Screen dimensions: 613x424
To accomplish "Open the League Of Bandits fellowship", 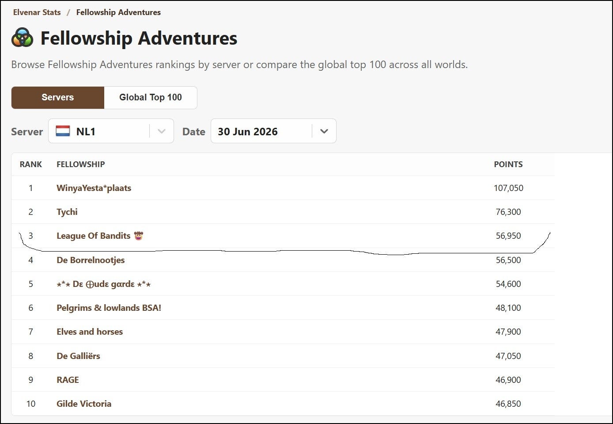I will click(93, 236).
